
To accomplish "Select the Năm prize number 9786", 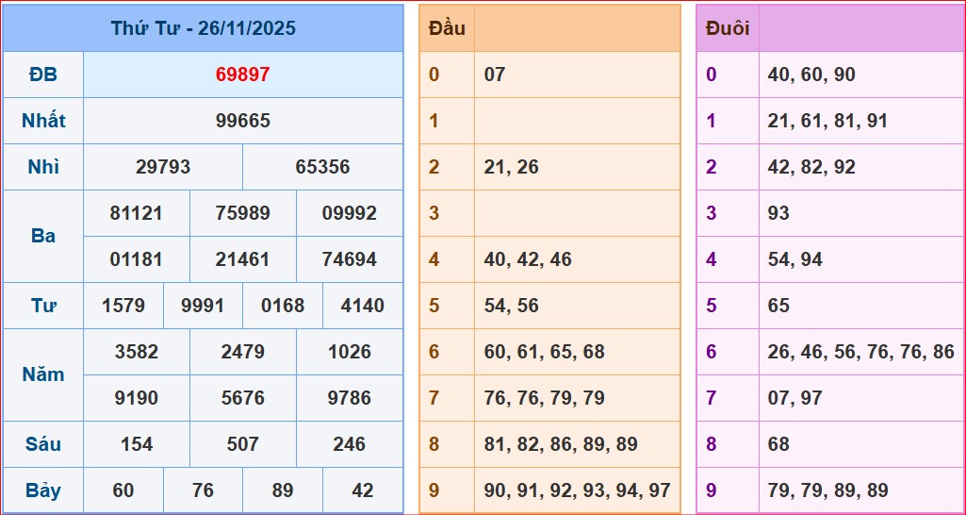I will [350, 398].
